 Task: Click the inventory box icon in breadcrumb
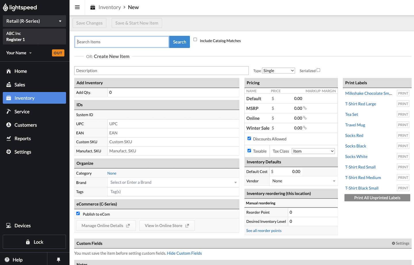tap(93, 7)
